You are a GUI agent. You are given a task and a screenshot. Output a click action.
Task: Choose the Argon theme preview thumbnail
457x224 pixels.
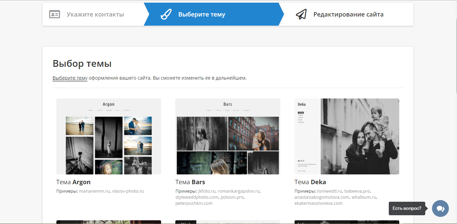pyautogui.click(x=109, y=136)
